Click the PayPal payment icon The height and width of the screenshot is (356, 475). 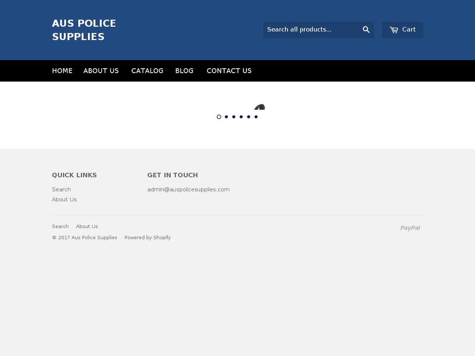tap(410, 228)
